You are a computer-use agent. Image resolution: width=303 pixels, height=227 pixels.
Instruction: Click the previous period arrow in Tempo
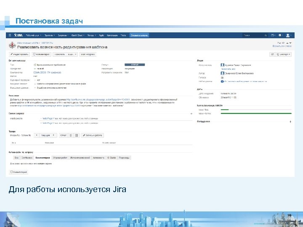pyautogui.click(x=37, y=135)
